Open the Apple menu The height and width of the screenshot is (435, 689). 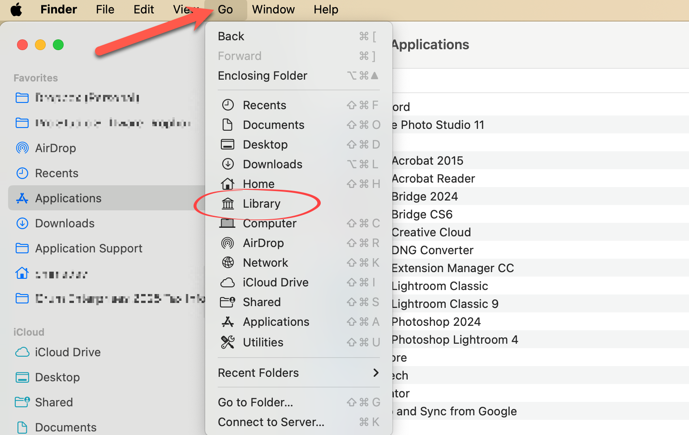click(x=16, y=9)
